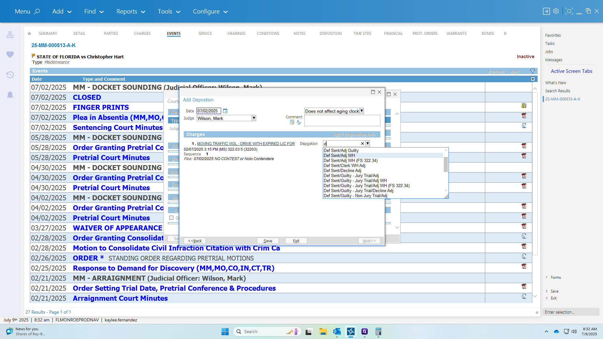Open PDF for Plea in Absentia event
The image size is (603, 339).
(524, 116)
